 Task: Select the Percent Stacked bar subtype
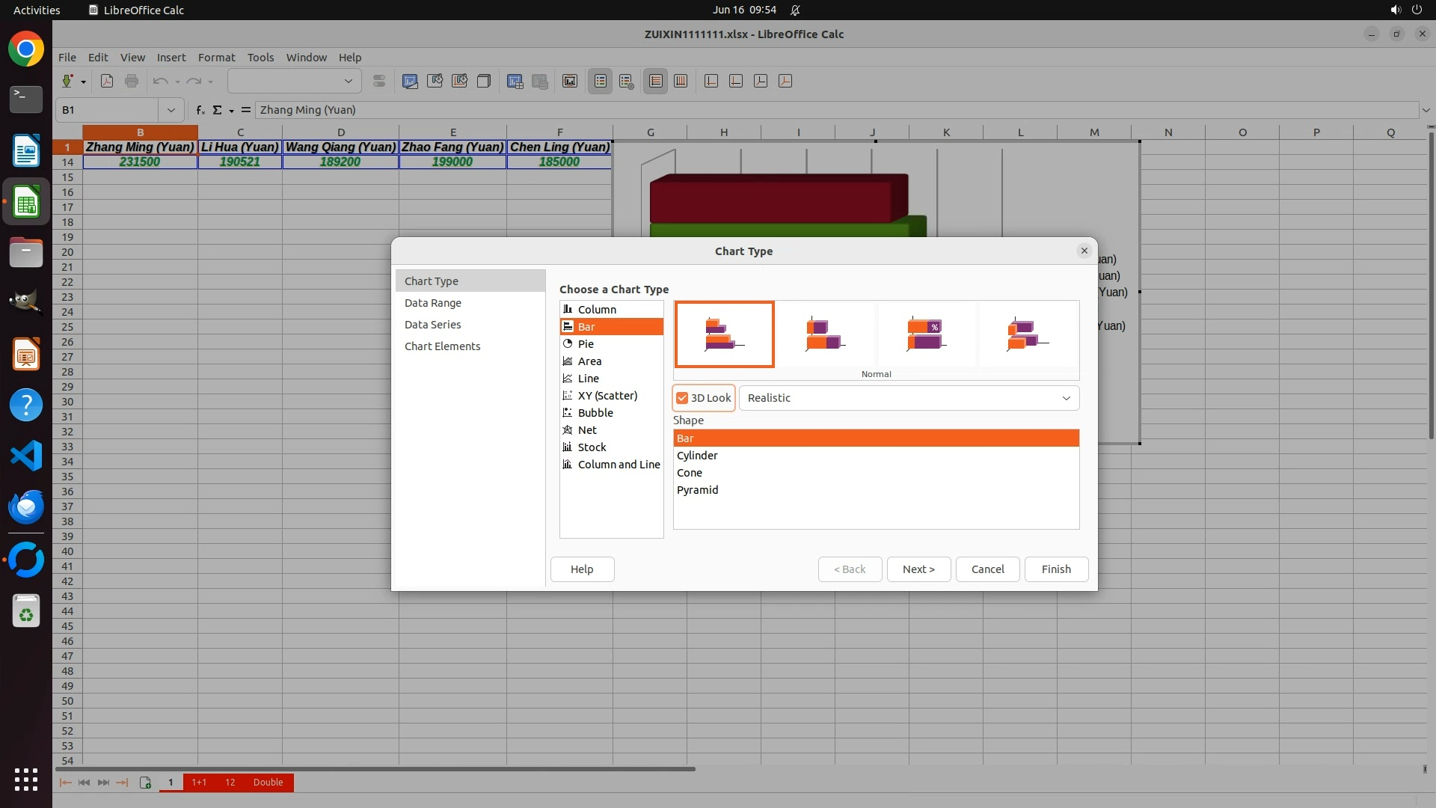[x=926, y=334]
